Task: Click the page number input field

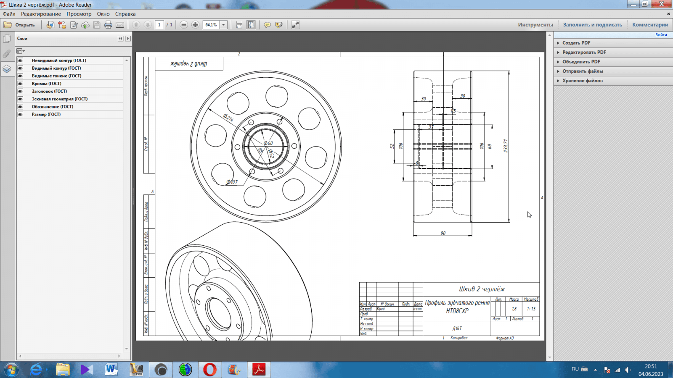Action: 159,25
